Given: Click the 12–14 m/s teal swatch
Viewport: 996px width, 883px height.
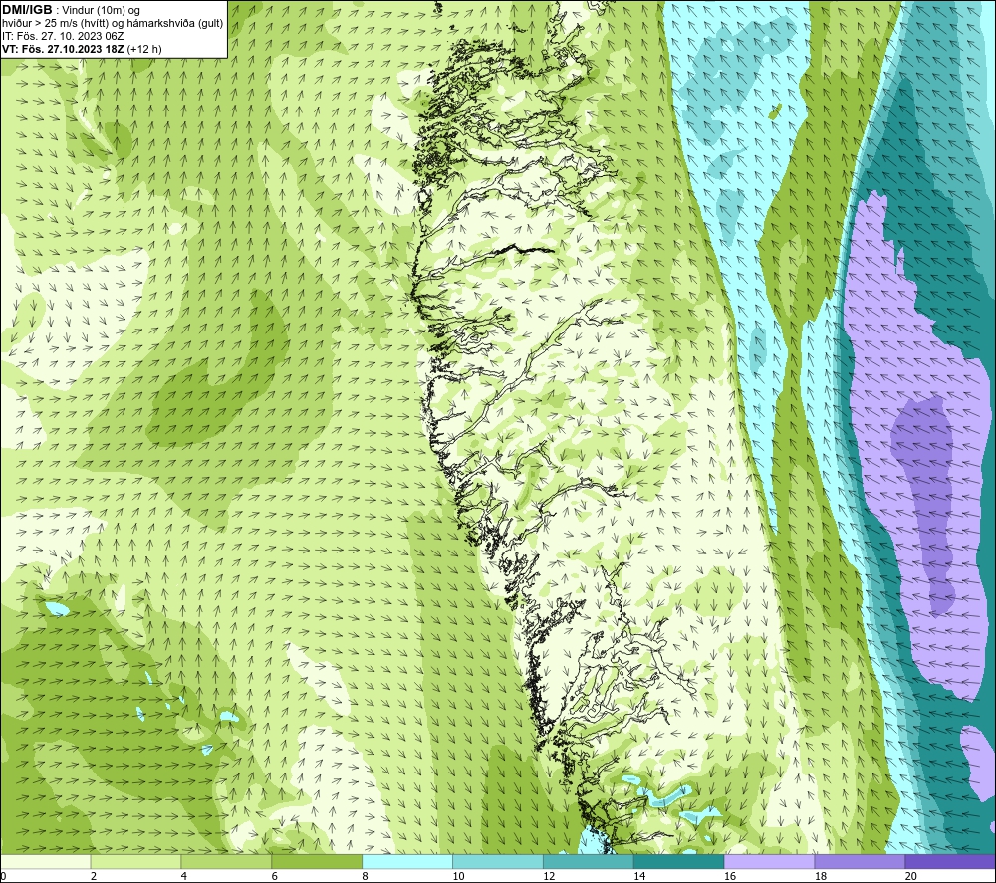Looking at the screenshot, I should tap(589, 861).
